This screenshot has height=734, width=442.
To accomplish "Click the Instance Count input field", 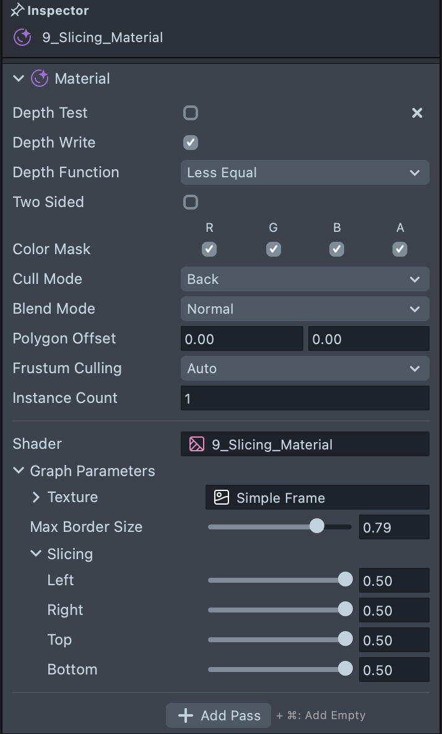I will tap(305, 399).
